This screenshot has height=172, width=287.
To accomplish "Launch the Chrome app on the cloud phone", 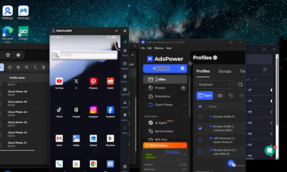I will [x=93, y=164].
